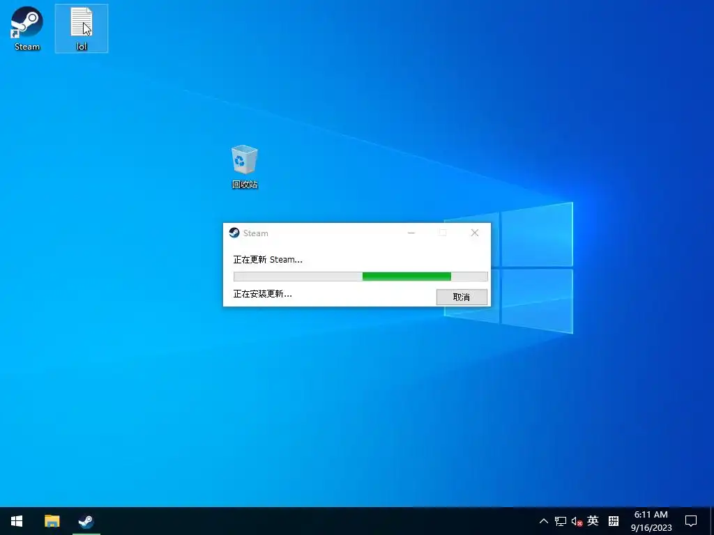Minimize the Steam updater dialog

411,233
